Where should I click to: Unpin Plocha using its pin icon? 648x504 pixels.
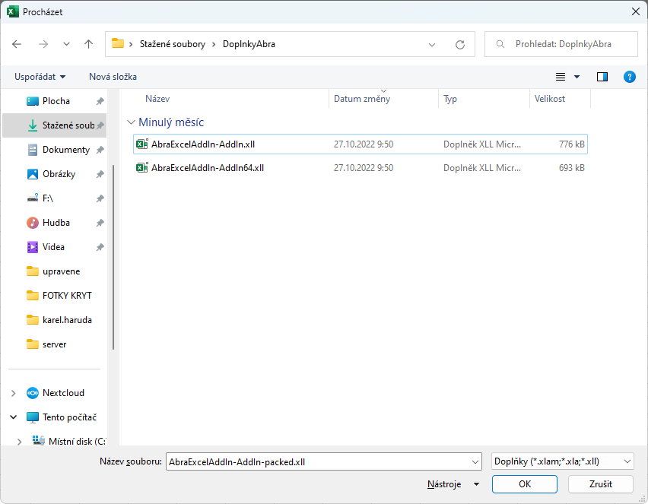[x=100, y=101]
